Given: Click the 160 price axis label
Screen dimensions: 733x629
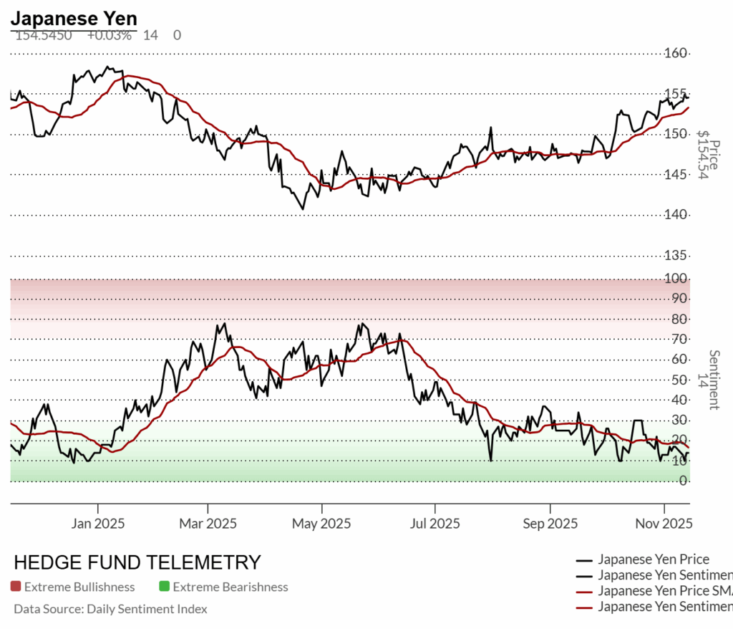Looking at the screenshot, I should click(676, 53).
